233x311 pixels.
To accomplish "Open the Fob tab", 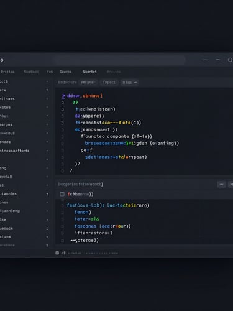I will [50, 72].
